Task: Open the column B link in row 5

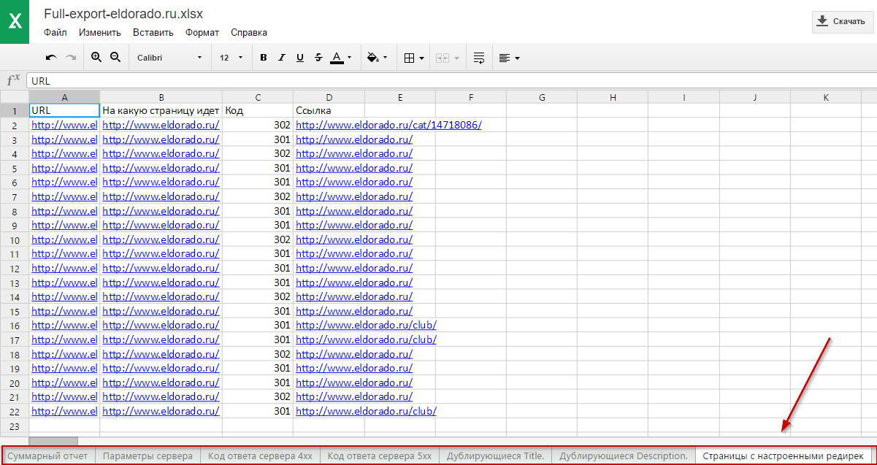Action: pyautogui.click(x=161, y=168)
